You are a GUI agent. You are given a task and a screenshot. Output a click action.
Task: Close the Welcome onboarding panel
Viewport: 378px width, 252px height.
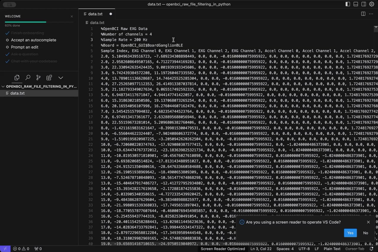pos(72,17)
